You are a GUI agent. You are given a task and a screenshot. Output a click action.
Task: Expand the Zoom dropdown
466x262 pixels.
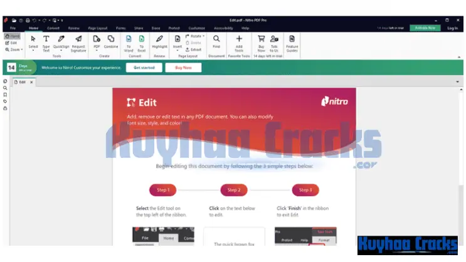pos(22,49)
